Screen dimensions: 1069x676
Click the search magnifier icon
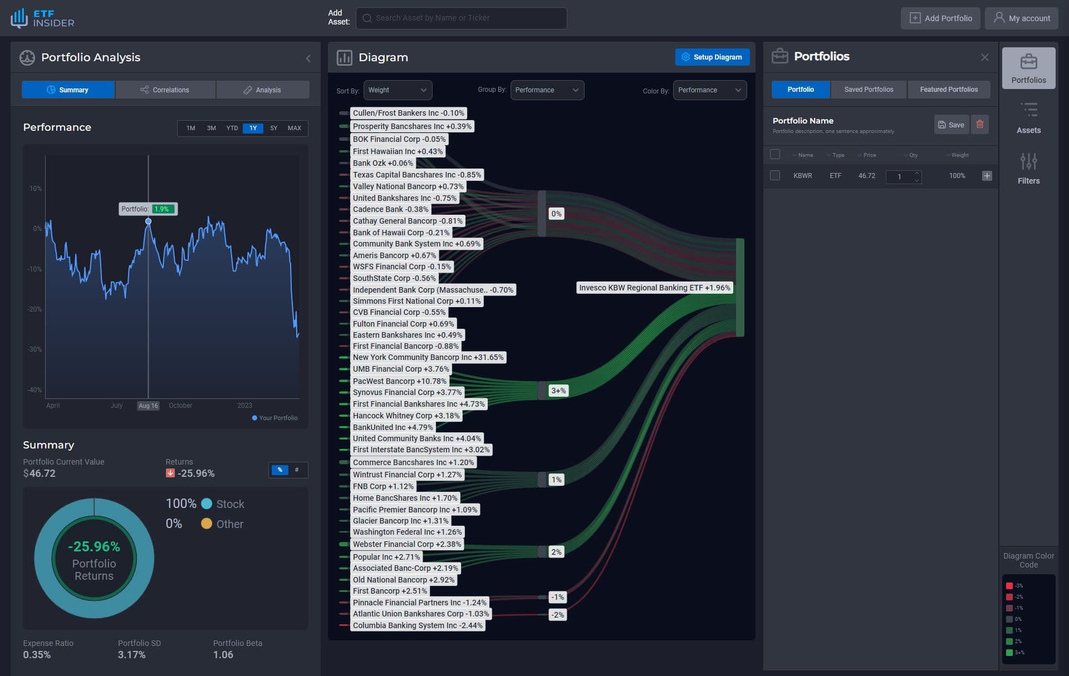pyautogui.click(x=367, y=18)
